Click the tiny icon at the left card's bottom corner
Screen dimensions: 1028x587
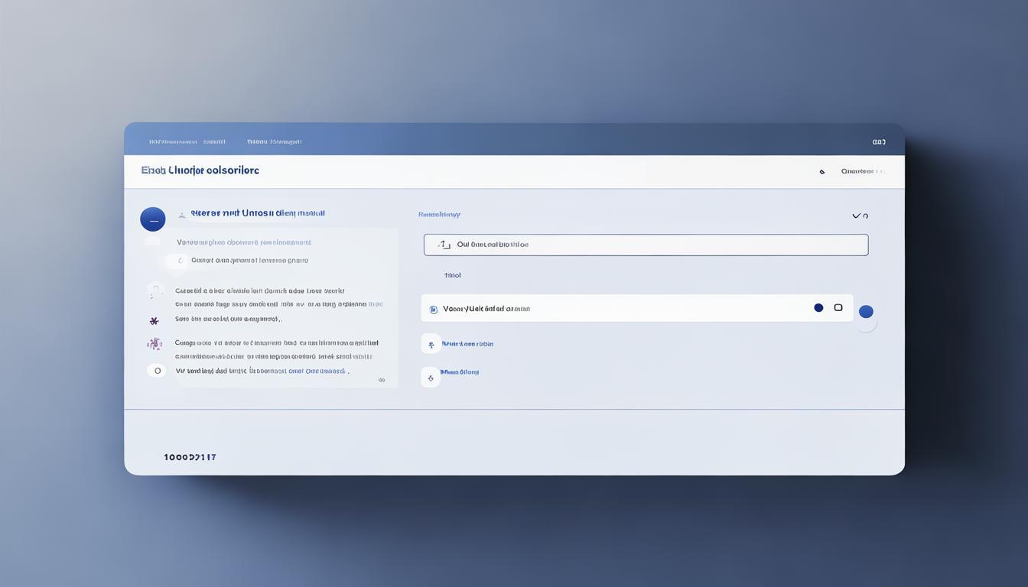[x=382, y=379]
